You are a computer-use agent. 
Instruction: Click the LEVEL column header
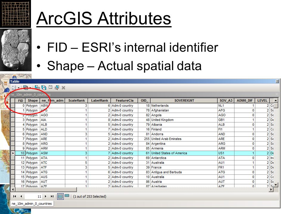(262, 101)
